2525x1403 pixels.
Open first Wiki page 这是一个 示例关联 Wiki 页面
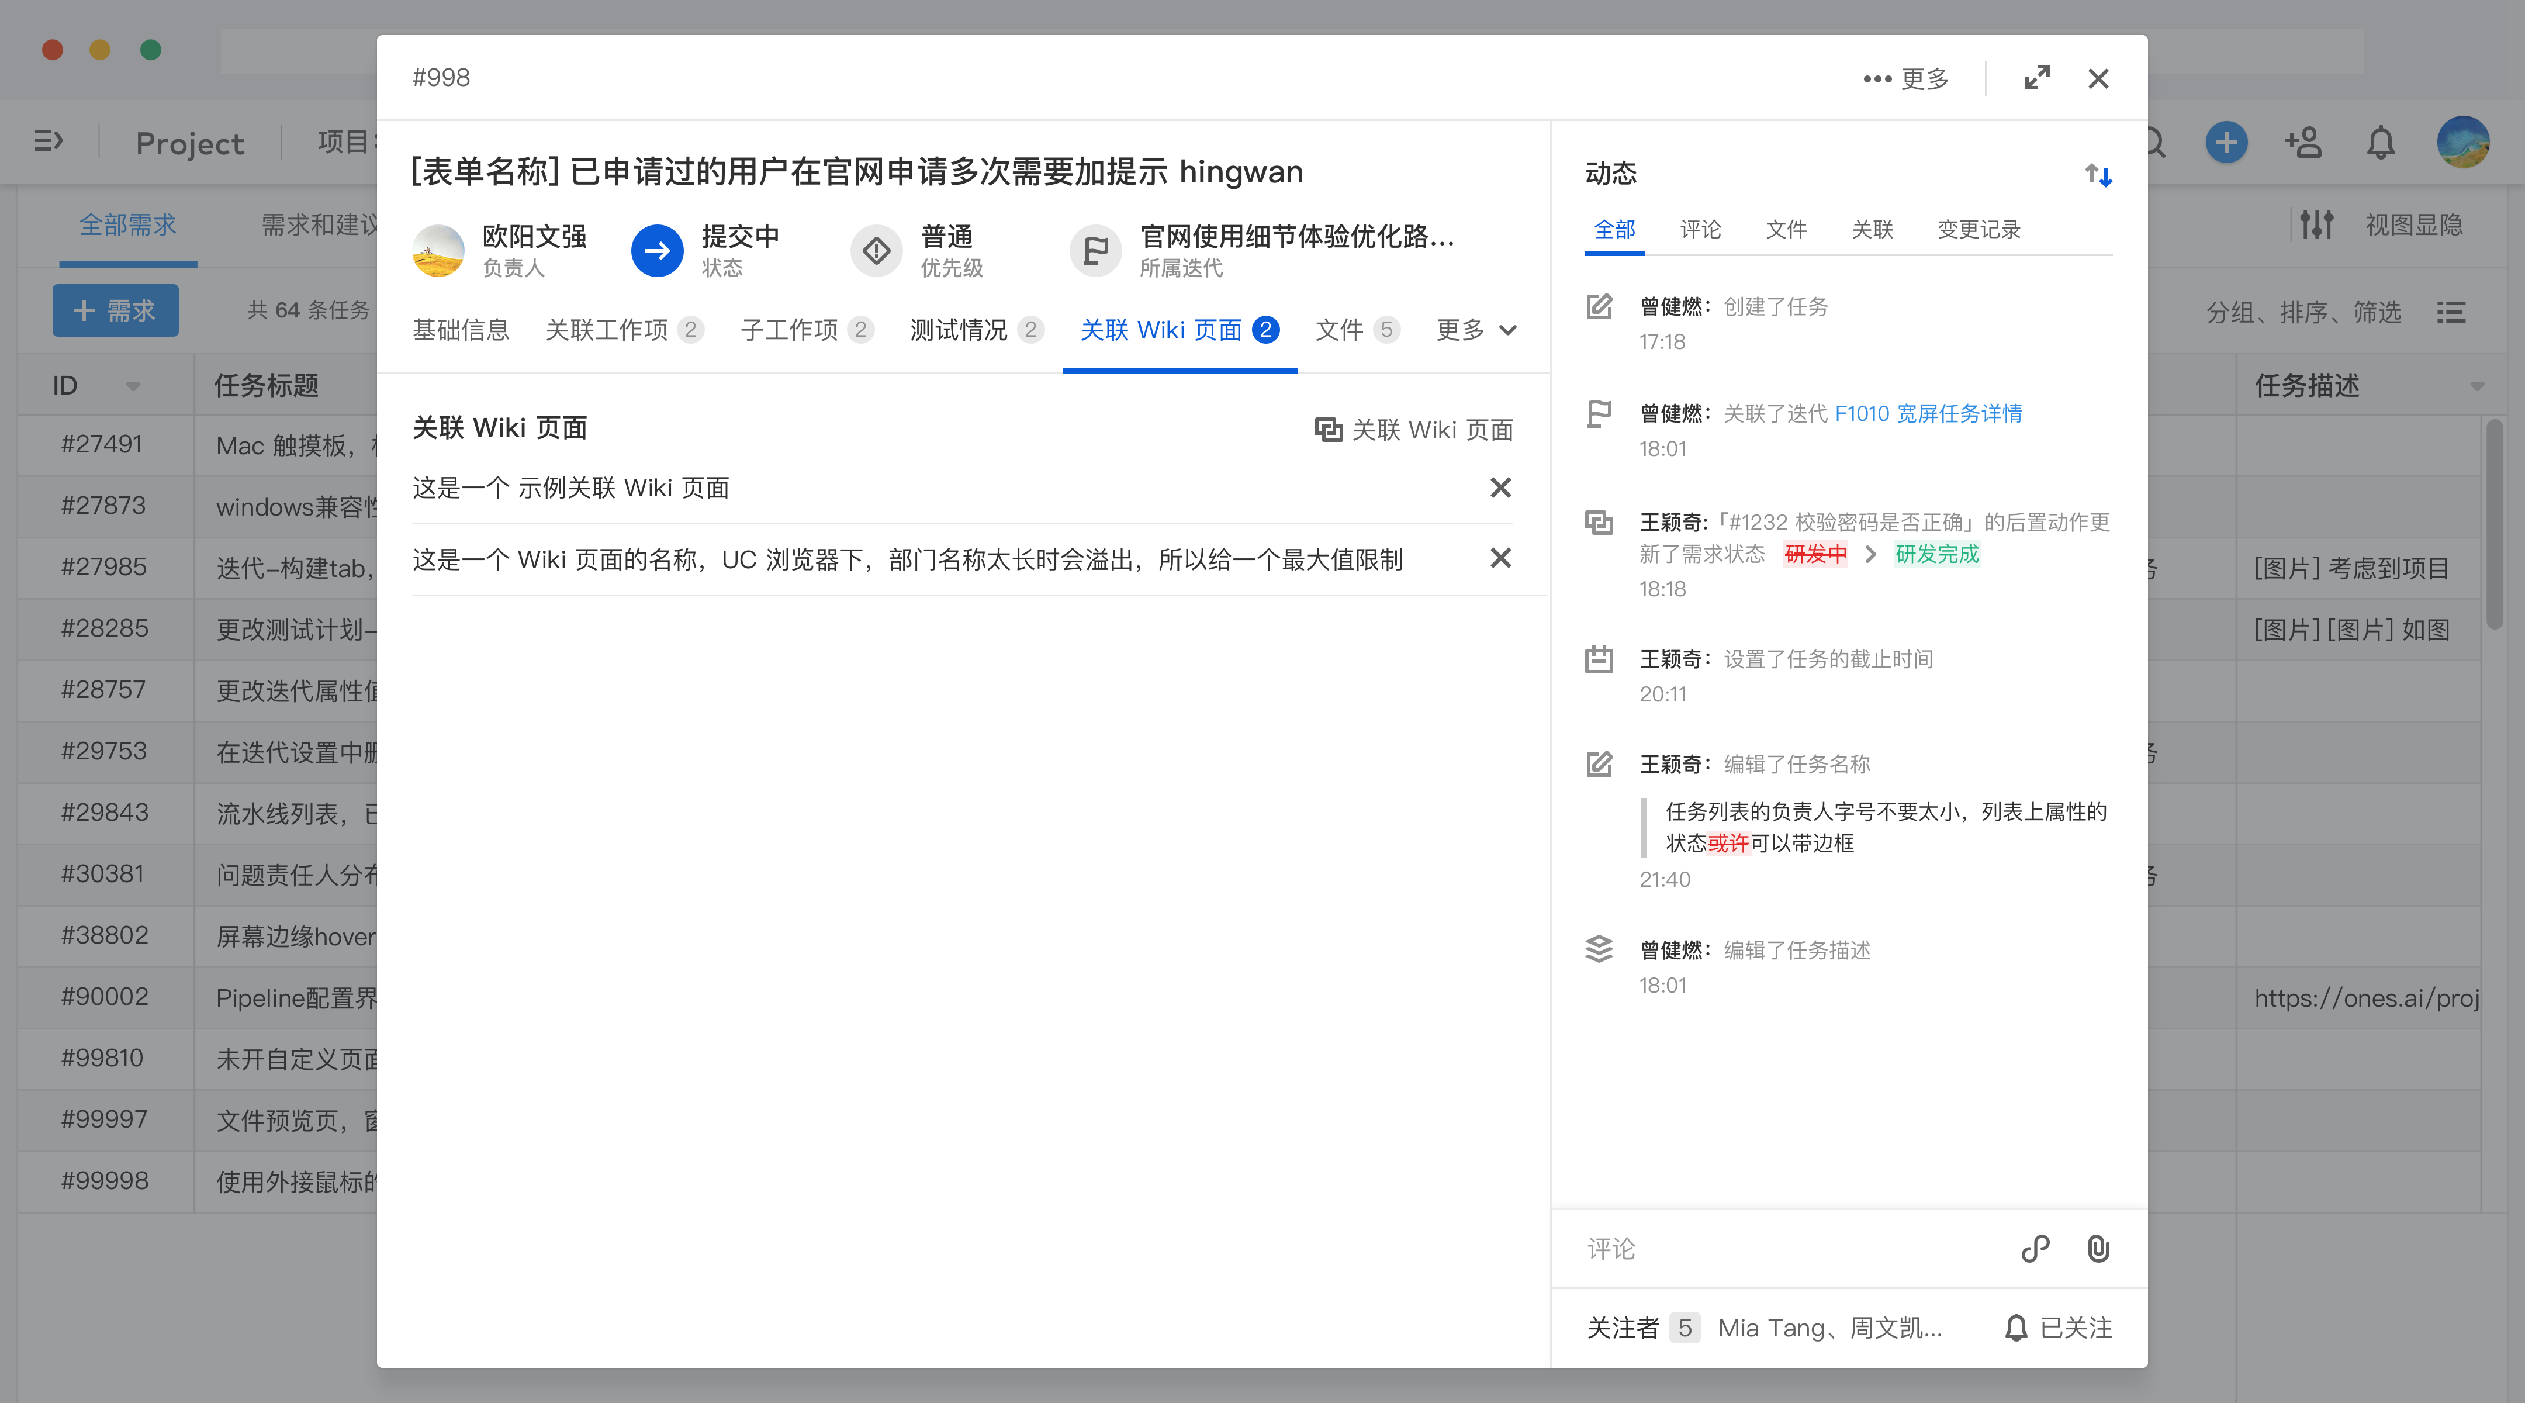tap(570, 488)
